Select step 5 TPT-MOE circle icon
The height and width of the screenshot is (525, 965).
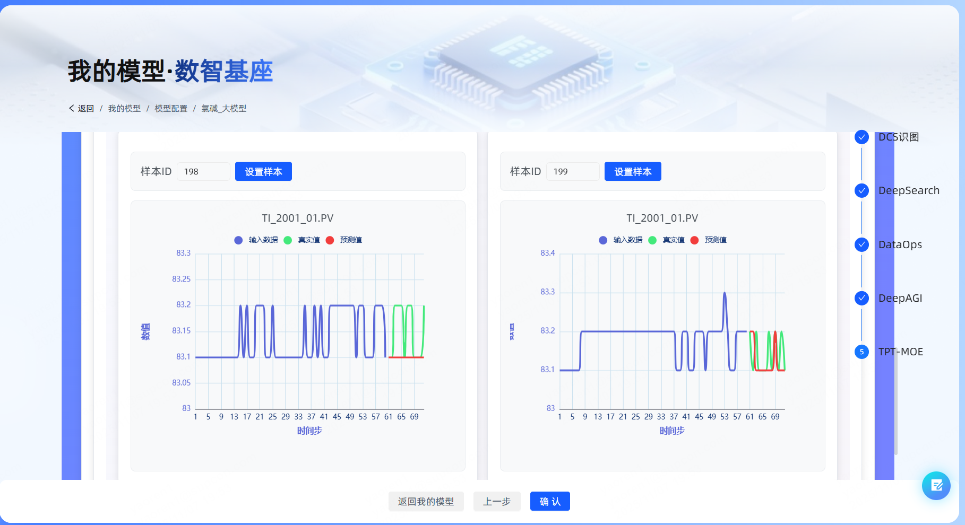point(861,352)
